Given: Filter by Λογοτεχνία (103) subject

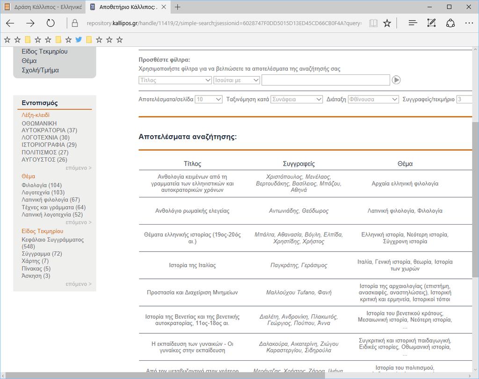Looking at the screenshot, I should [x=43, y=193].
